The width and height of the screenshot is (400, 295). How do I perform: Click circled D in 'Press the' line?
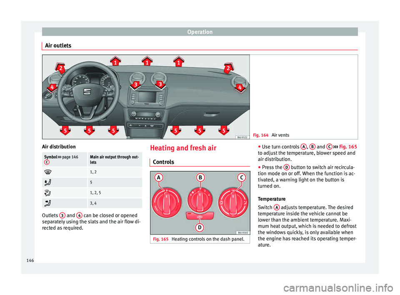coord(287,167)
